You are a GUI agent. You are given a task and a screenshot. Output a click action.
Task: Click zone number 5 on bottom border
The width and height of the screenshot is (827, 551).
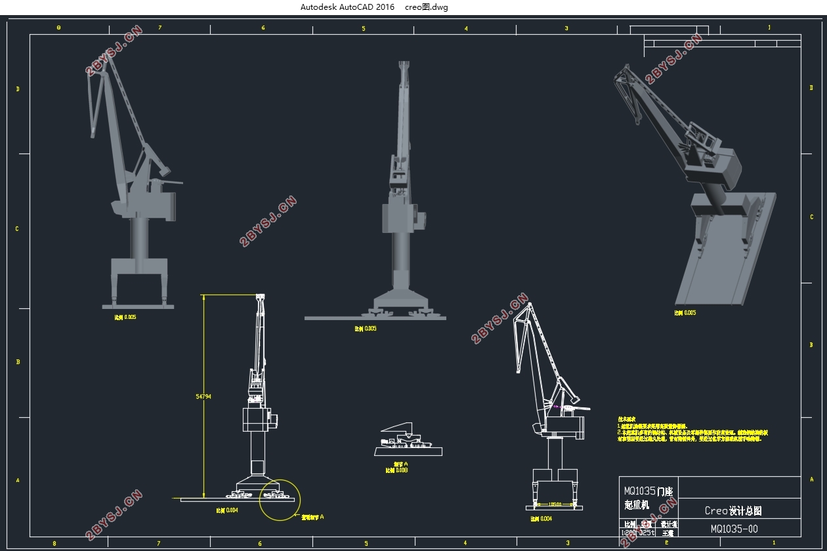coord(366,543)
